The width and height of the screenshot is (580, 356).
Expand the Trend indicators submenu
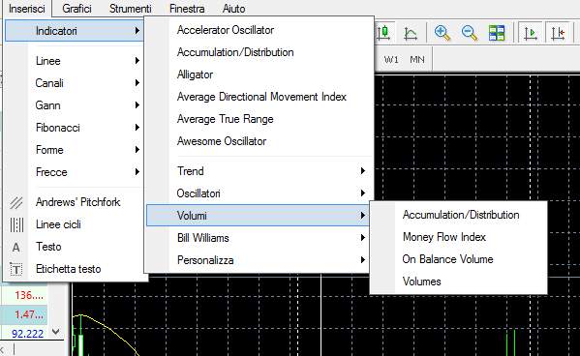[259, 171]
